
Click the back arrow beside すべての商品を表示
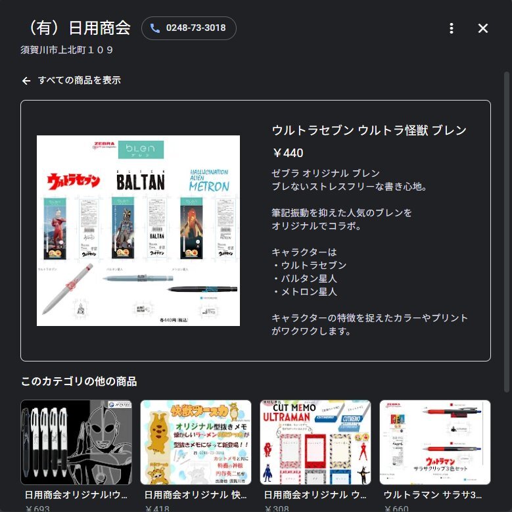coord(26,81)
